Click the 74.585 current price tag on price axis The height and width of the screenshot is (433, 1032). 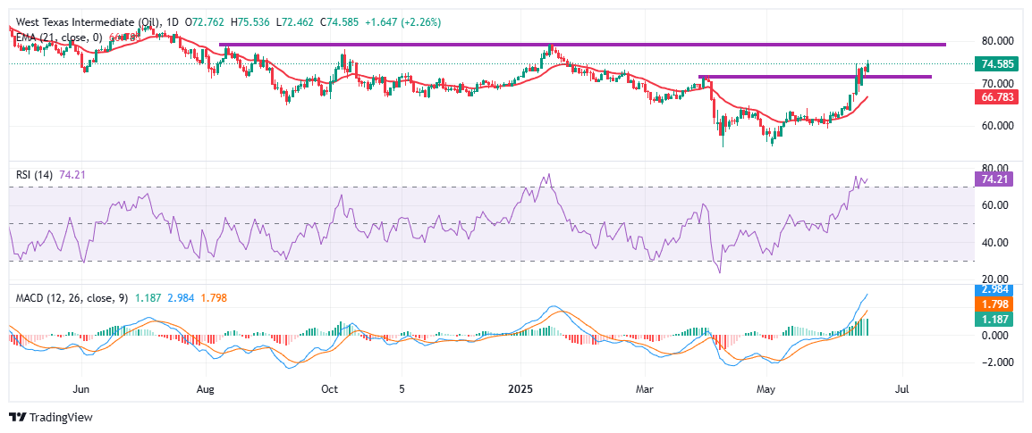tap(996, 64)
